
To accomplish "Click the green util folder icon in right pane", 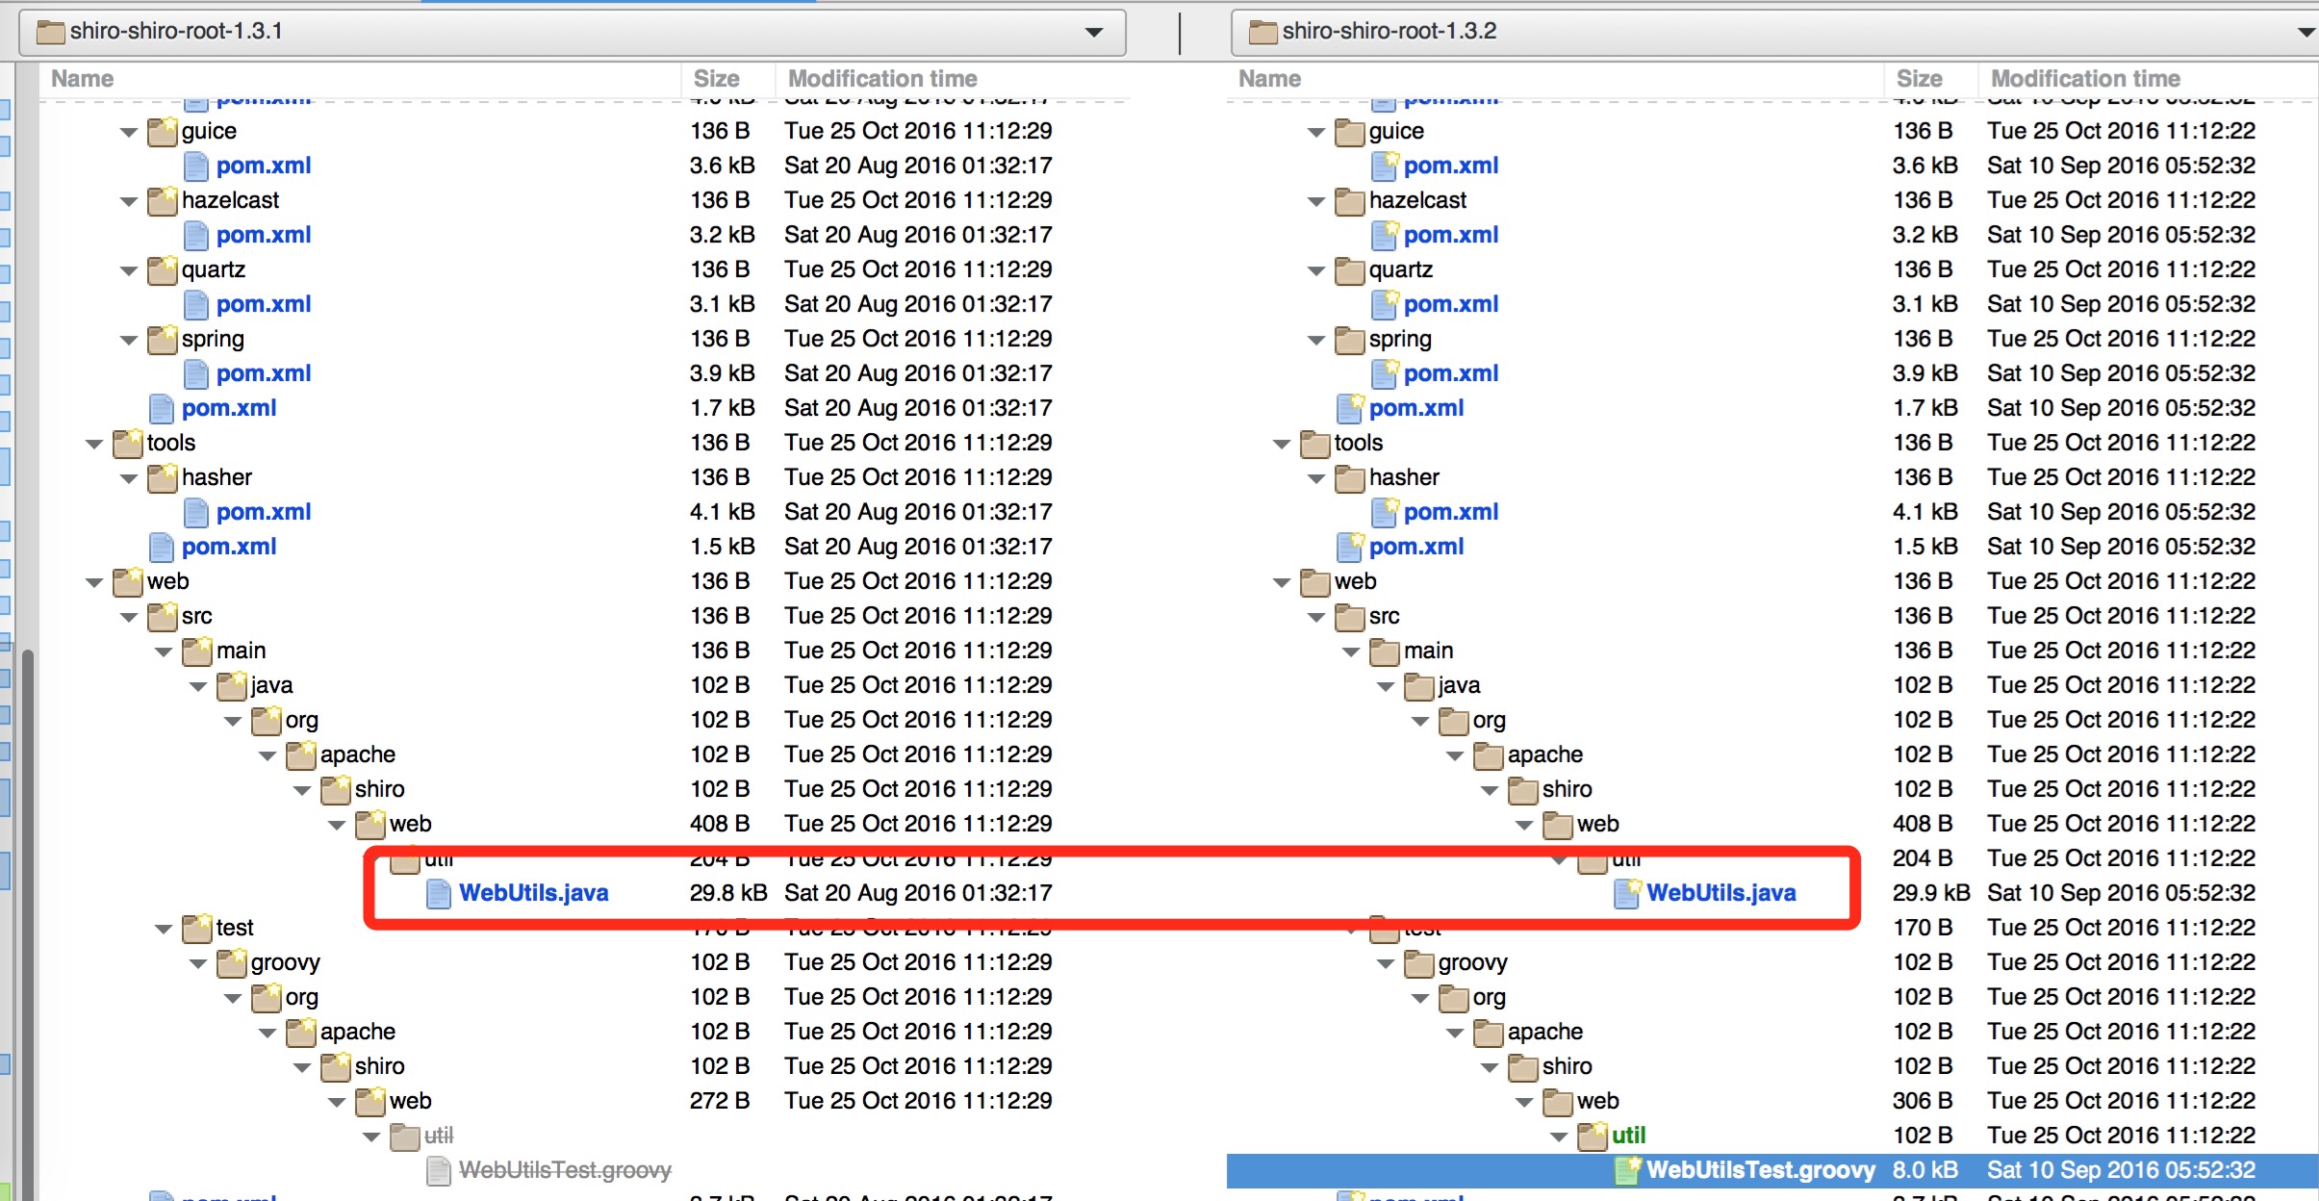I will (1592, 1137).
